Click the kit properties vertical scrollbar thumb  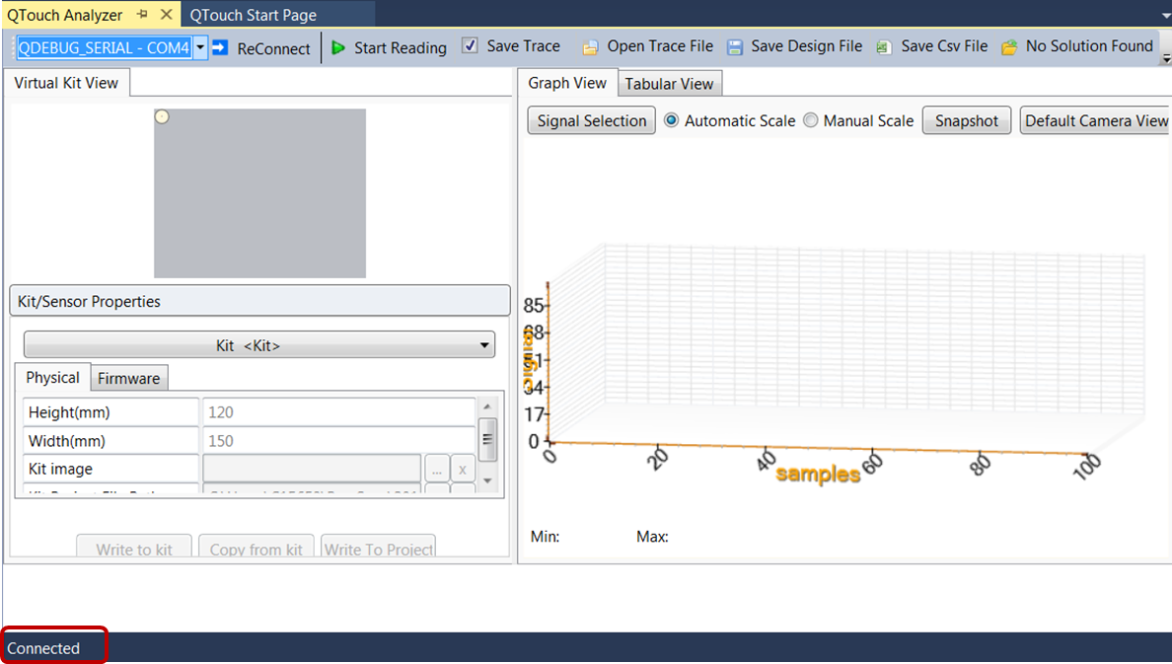[x=487, y=439]
